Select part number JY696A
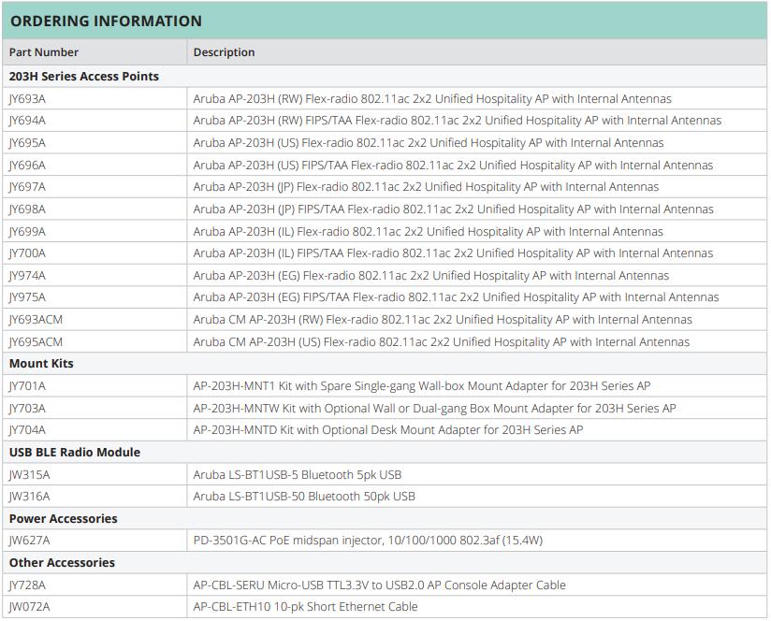Viewport: 771px width, 621px height. pos(27,166)
